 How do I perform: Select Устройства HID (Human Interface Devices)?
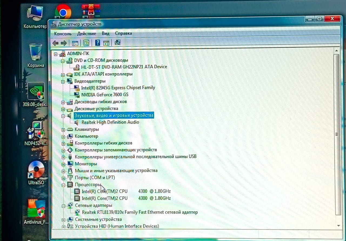coord(117,226)
